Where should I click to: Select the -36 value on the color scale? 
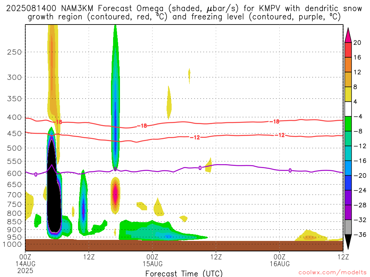tap(360, 234)
